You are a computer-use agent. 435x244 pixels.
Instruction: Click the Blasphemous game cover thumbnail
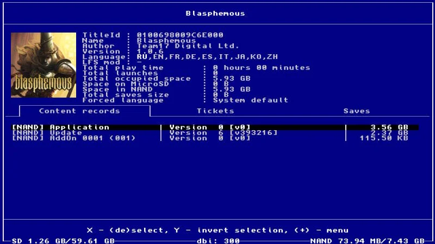[43, 65]
